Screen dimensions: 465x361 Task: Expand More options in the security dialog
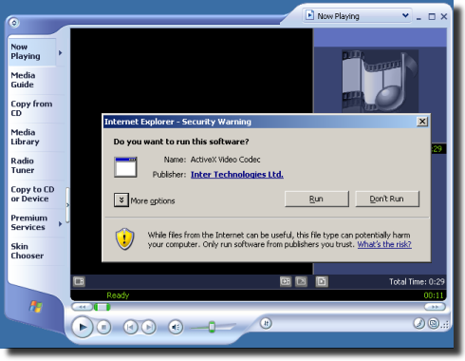(x=121, y=199)
